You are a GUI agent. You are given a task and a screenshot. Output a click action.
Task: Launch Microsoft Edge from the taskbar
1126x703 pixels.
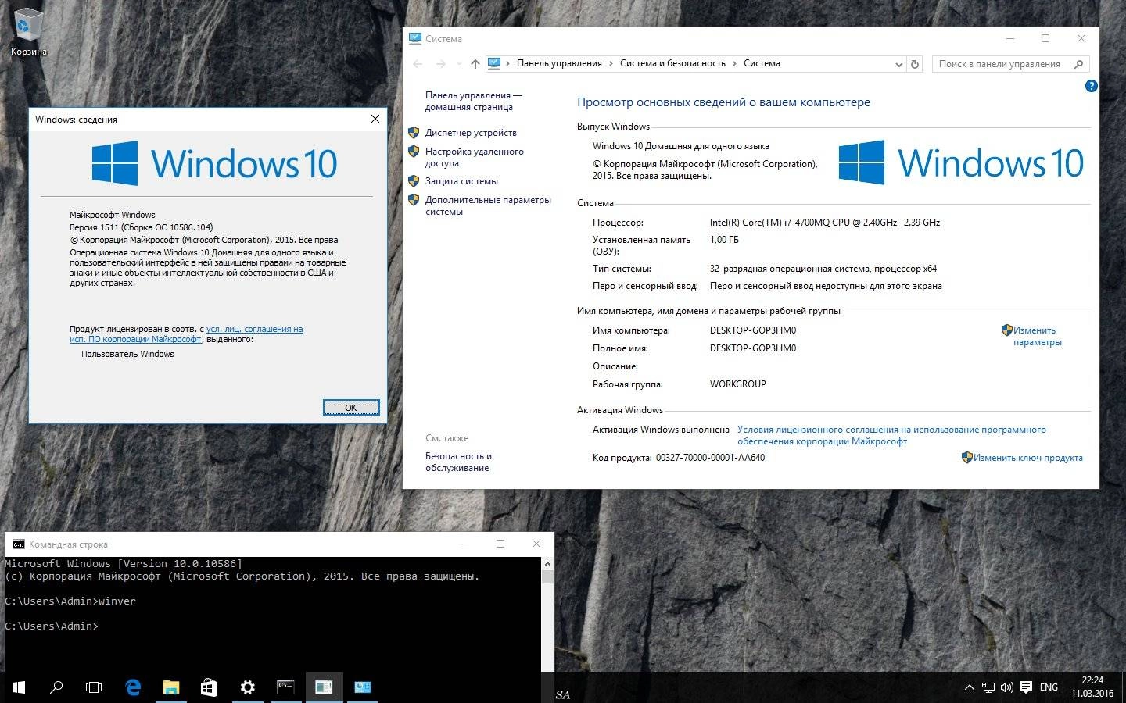pos(133,687)
